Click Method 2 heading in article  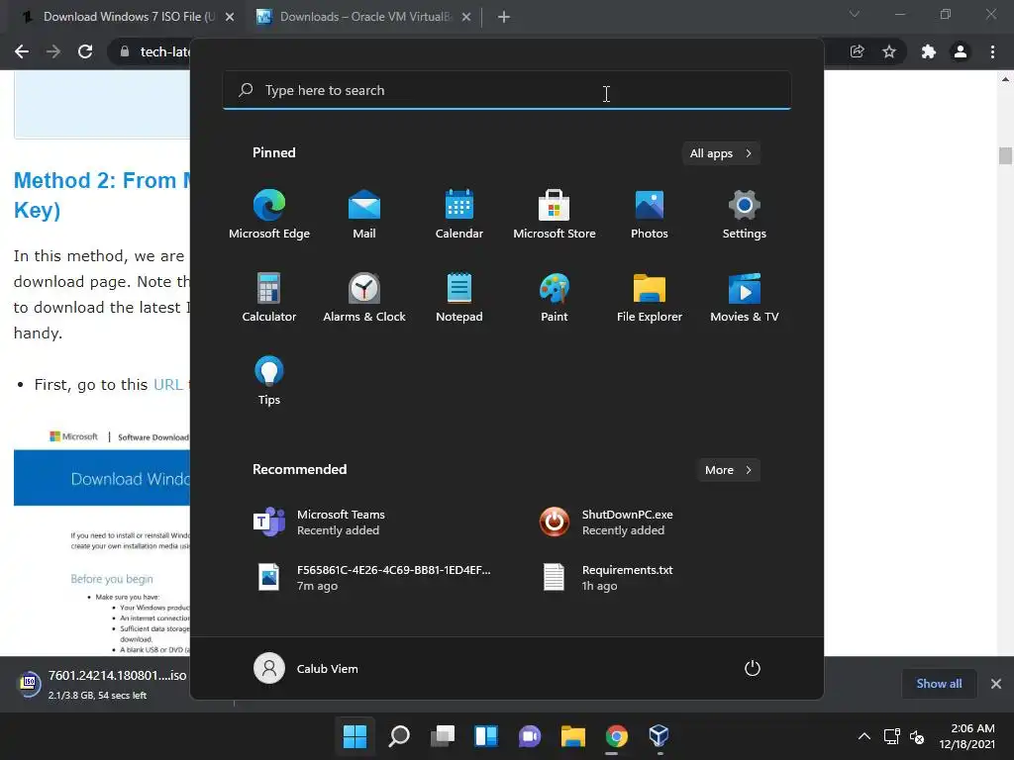pyautogui.click(x=102, y=195)
